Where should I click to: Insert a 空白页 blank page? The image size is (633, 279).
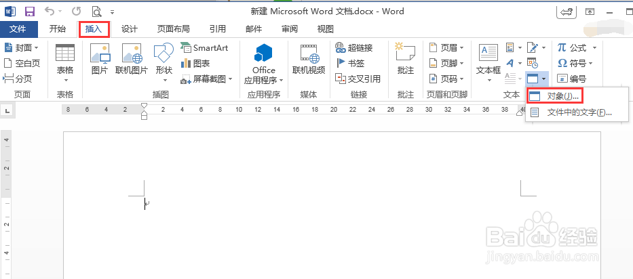click(22, 63)
